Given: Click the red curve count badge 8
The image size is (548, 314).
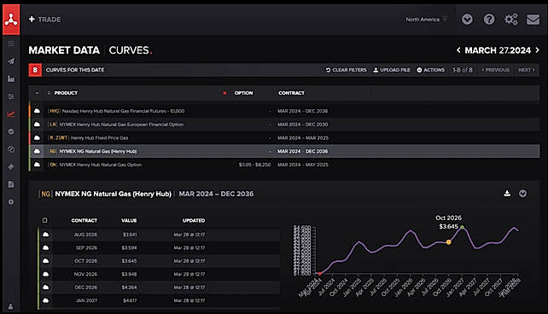Looking at the screenshot, I should 35,70.
